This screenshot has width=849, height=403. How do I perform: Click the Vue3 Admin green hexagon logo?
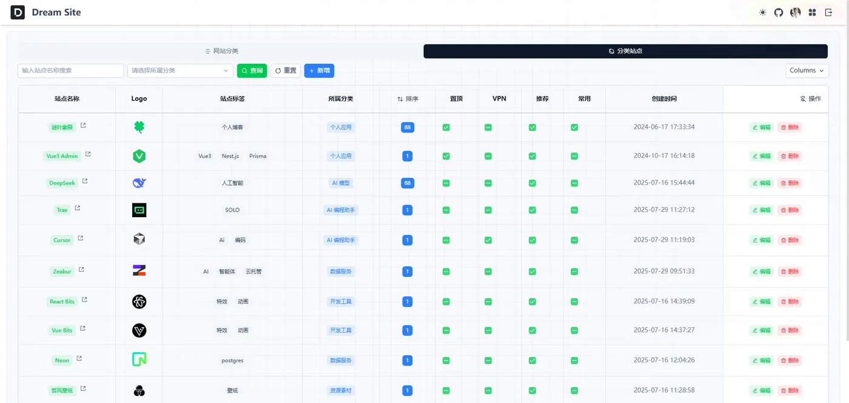(139, 156)
